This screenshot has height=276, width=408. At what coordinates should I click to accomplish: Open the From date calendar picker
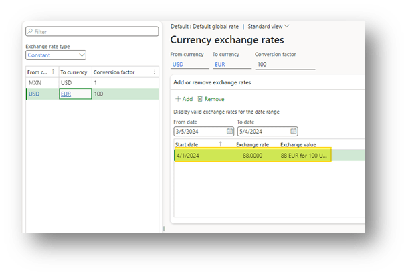click(x=229, y=131)
